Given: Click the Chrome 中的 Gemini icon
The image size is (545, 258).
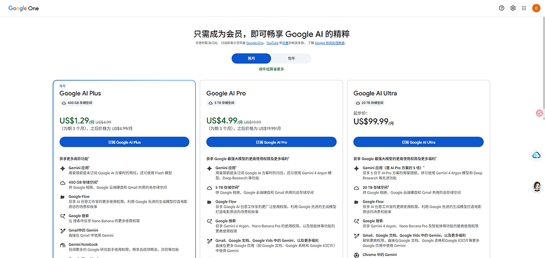Looking at the screenshot, I should pyautogui.click(x=356, y=255).
